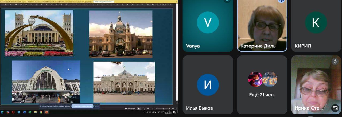Open the Opera browser taskbar icon
This screenshot has height=117, width=342.
[13, 112]
